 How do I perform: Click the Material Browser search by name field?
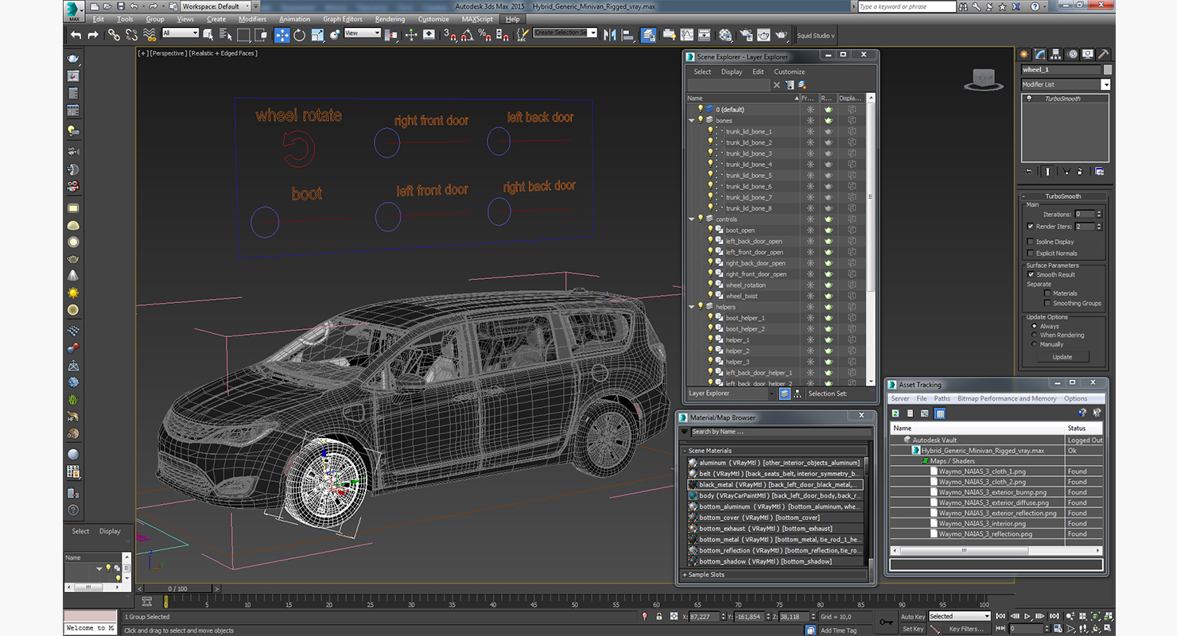[x=781, y=432]
